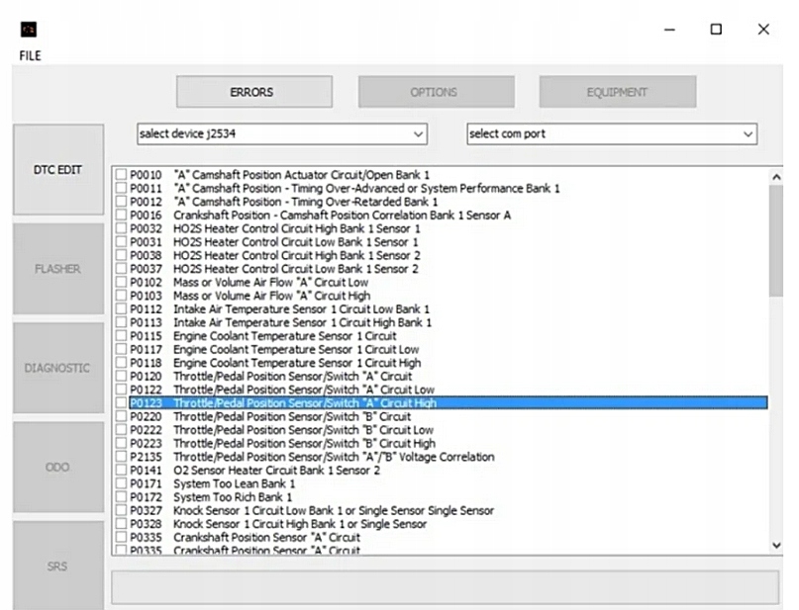Select the P0328 Knock Sensor row
The height and width of the screenshot is (610, 799).
442,524
